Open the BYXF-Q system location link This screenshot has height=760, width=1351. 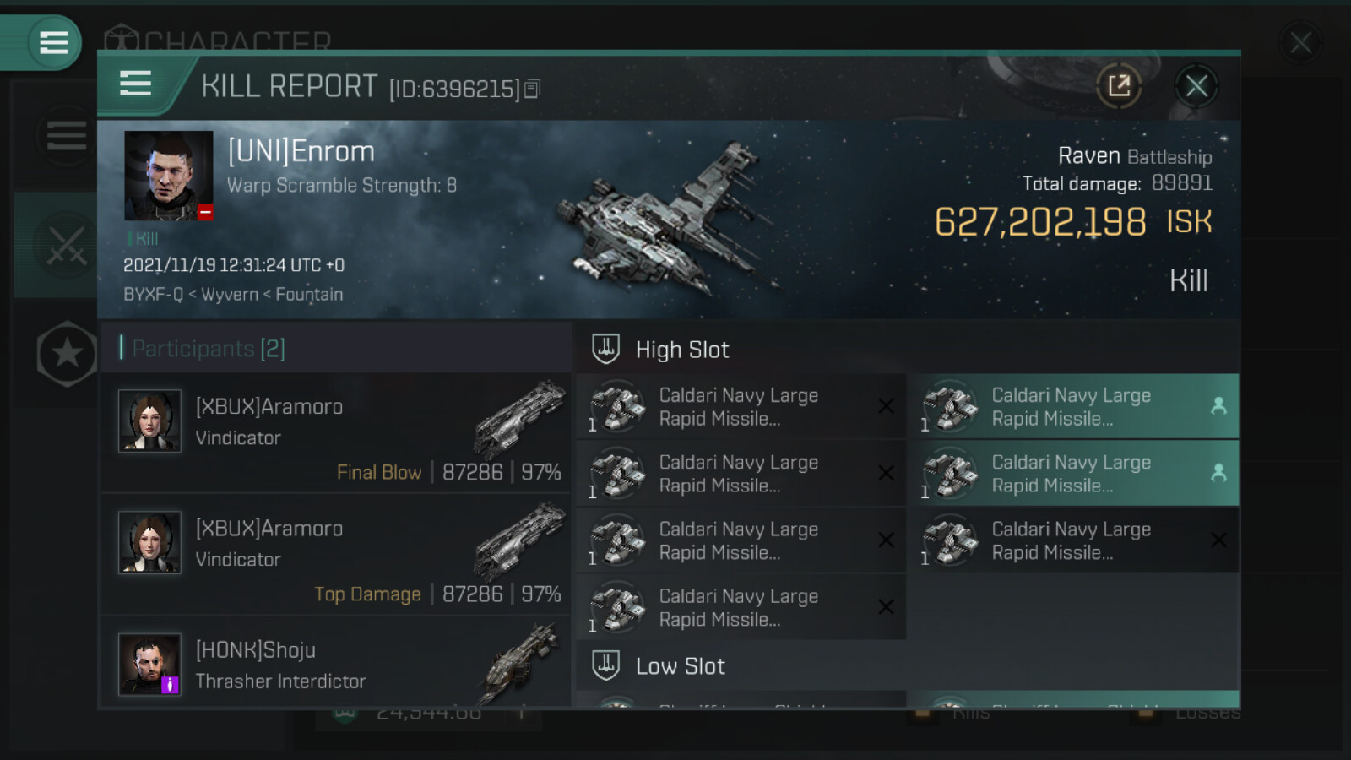(153, 294)
